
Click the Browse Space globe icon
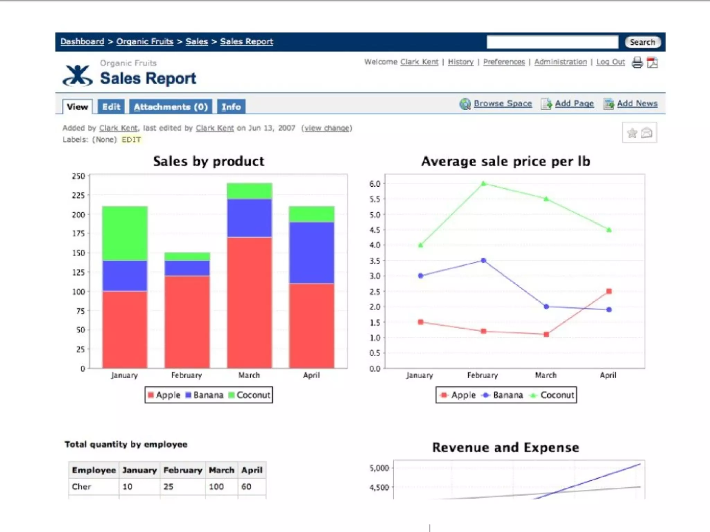click(x=465, y=104)
